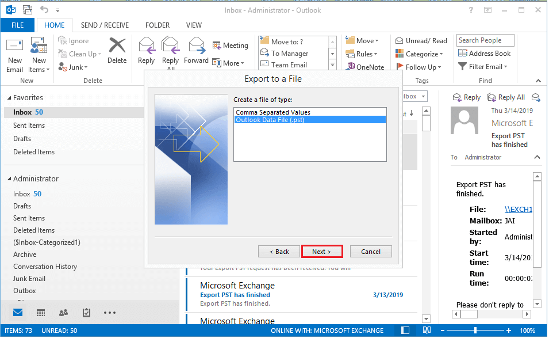Open the \\EXCH1 file link
This screenshot has width=549, height=338.
click(x=519, y=210)
